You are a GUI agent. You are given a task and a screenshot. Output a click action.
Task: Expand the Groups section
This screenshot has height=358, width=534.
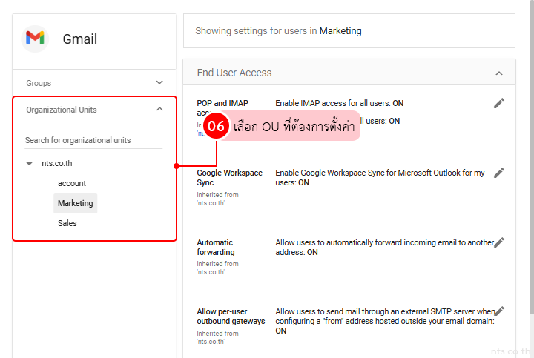tap(159, 83)
